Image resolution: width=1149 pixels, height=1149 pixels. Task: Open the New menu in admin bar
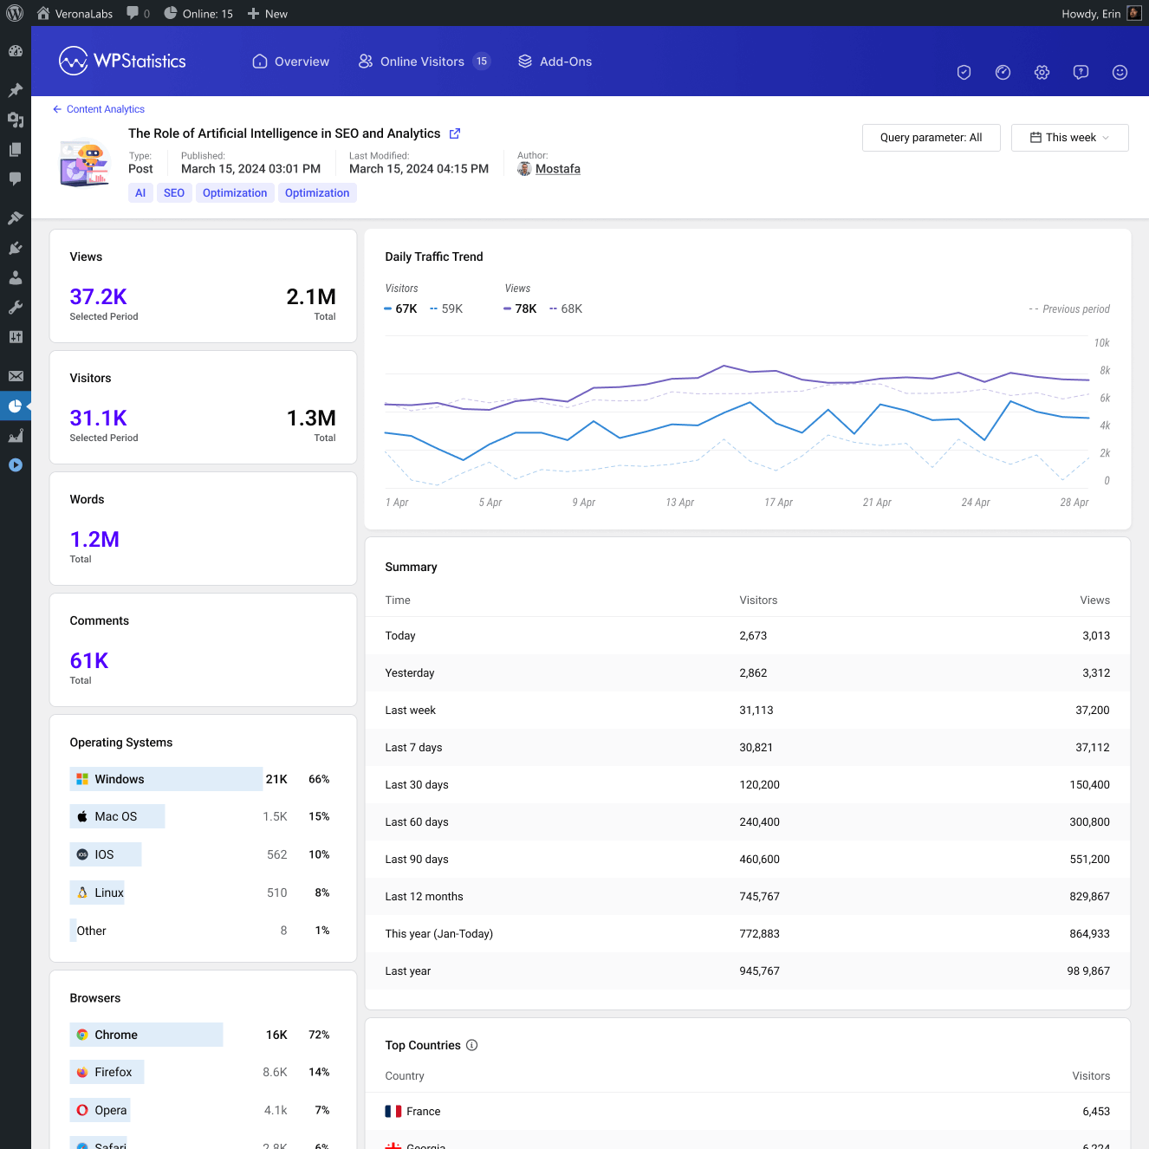[268, 14]
